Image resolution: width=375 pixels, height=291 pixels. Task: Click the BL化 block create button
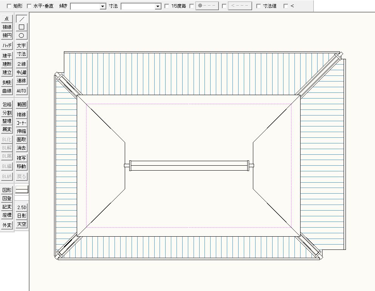tap(7, 139)
